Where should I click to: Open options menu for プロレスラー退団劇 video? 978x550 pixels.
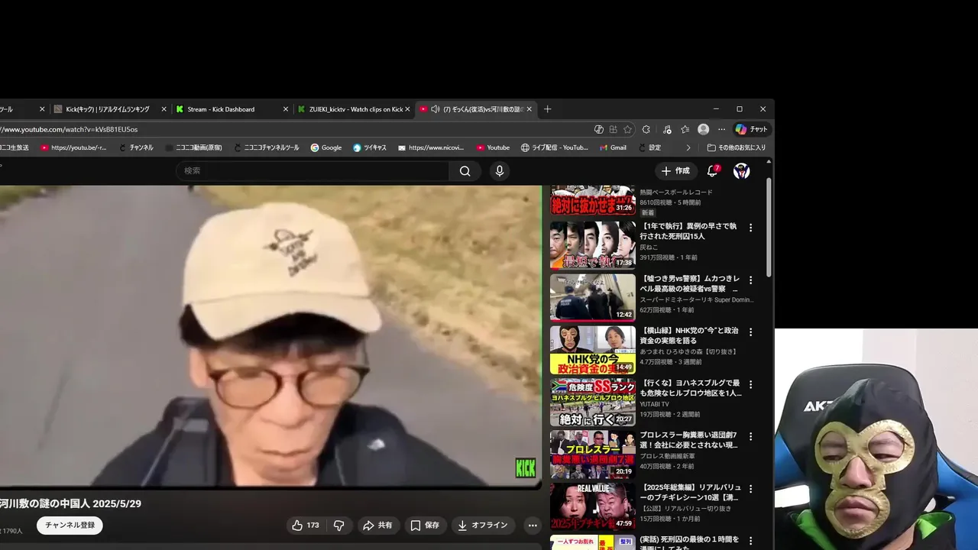(x=750, y=437)
